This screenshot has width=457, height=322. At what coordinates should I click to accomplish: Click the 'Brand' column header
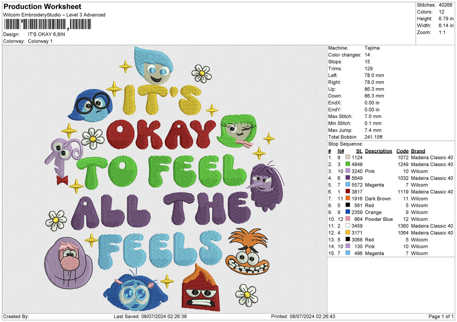coord(418,151)
